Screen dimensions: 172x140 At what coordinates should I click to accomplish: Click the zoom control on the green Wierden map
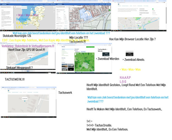coord(76,54)
